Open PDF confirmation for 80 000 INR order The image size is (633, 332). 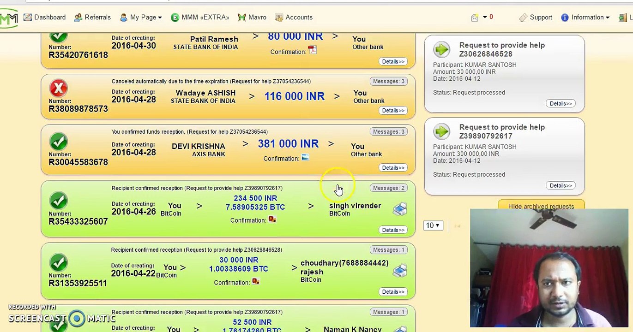pos(313,50)
